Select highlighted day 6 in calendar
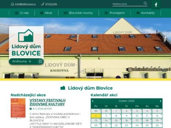The image size is (171, 128). click(x=96, y=116)
